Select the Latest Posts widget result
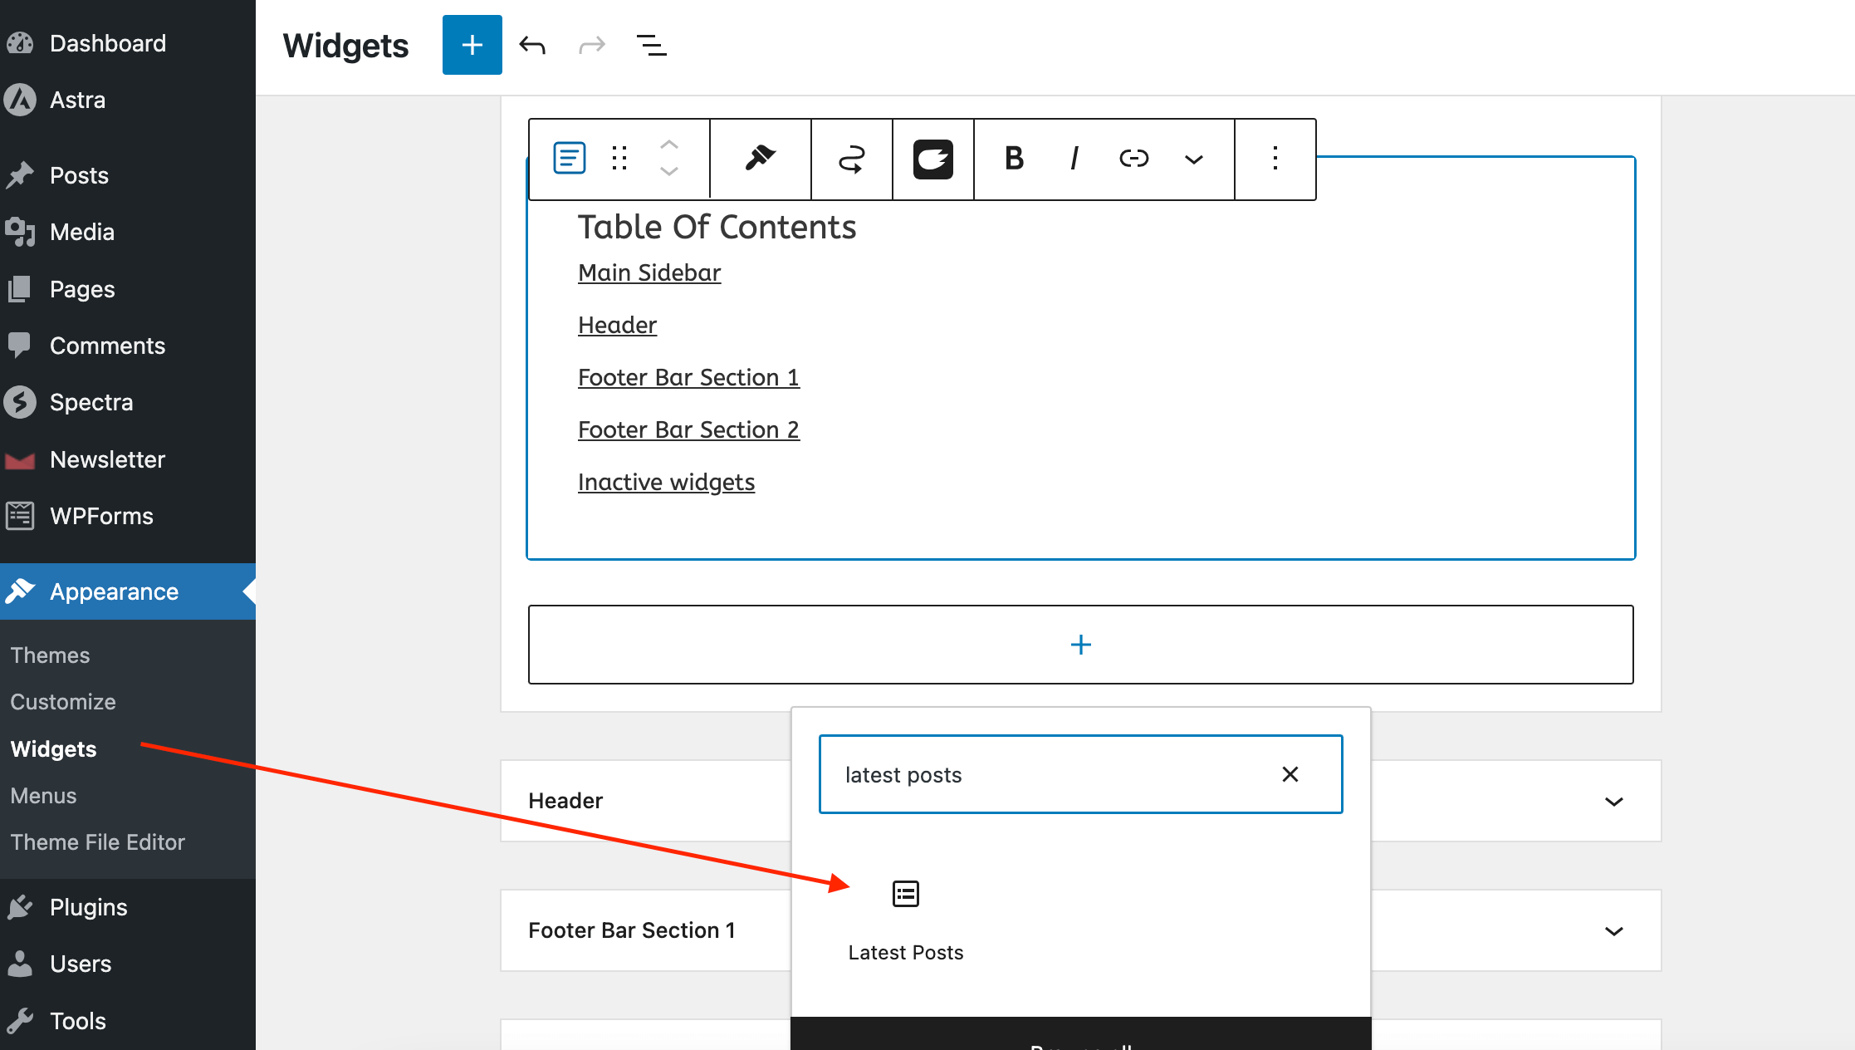 coord(906,917)
